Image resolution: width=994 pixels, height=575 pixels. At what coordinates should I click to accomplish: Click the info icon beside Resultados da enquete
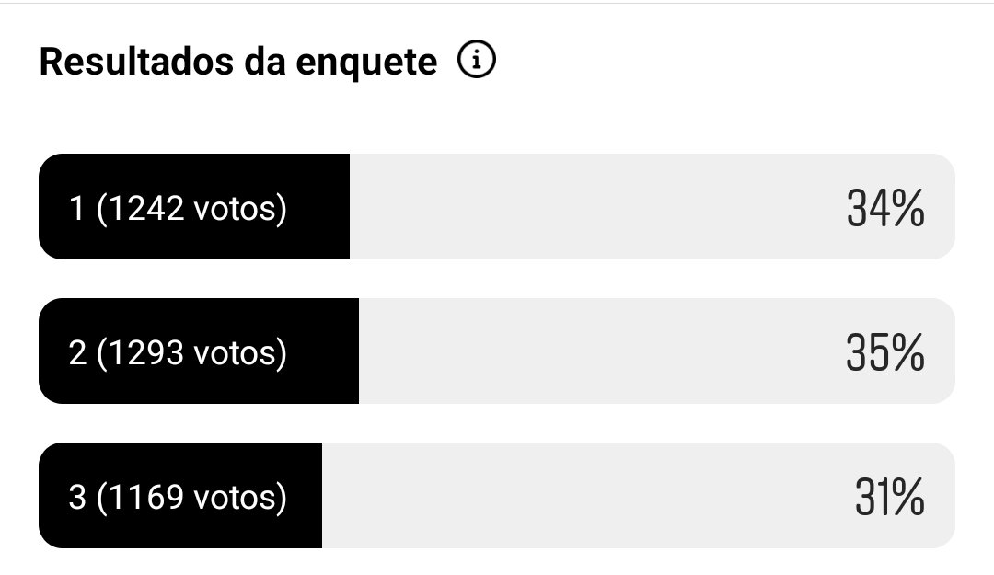[477, 62]
